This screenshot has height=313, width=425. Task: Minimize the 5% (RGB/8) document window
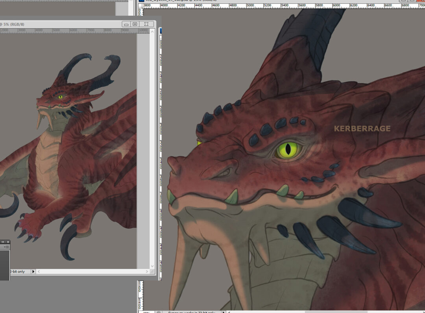click(x=126, y=24)
